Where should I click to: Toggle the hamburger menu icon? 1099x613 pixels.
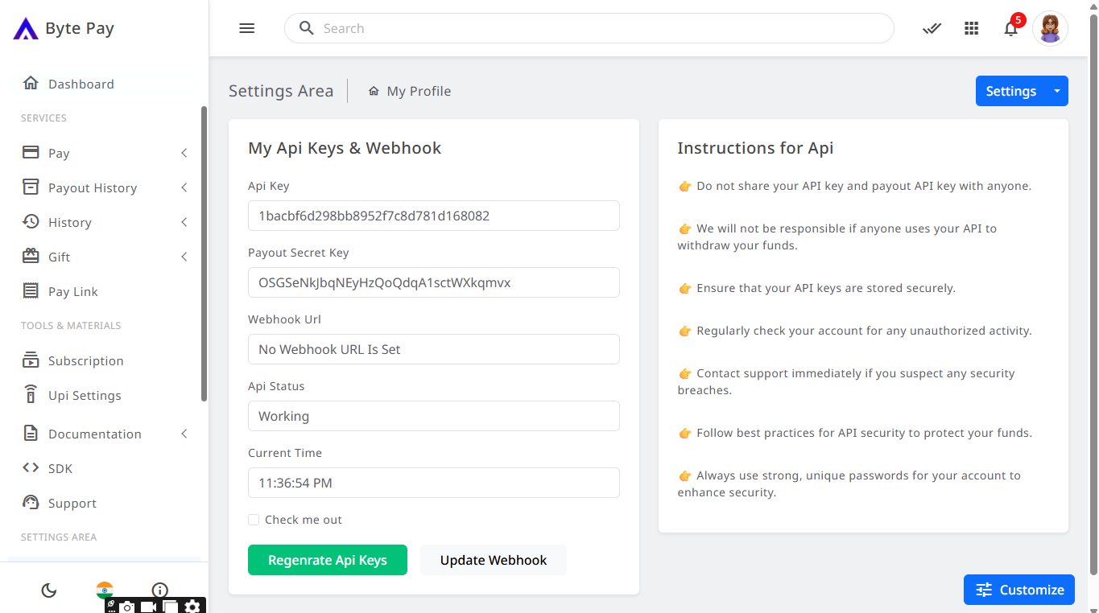click(247, 28)
